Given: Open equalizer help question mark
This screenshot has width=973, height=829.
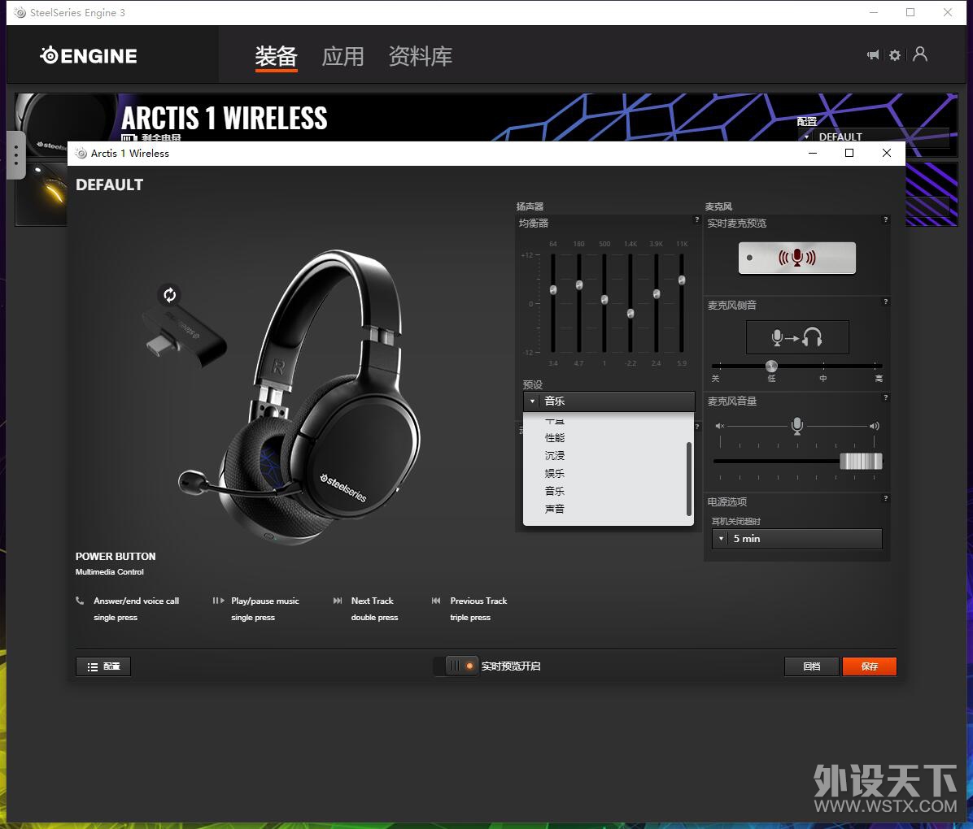Looking at the screenshot, I should pyautogui.click(x=697, y=219).
